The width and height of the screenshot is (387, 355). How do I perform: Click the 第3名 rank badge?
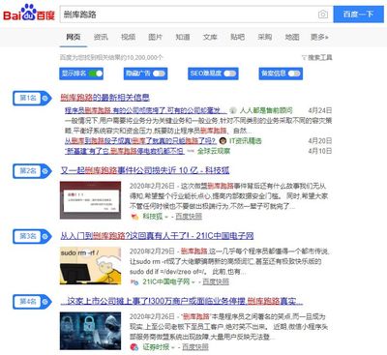[32, 236]
